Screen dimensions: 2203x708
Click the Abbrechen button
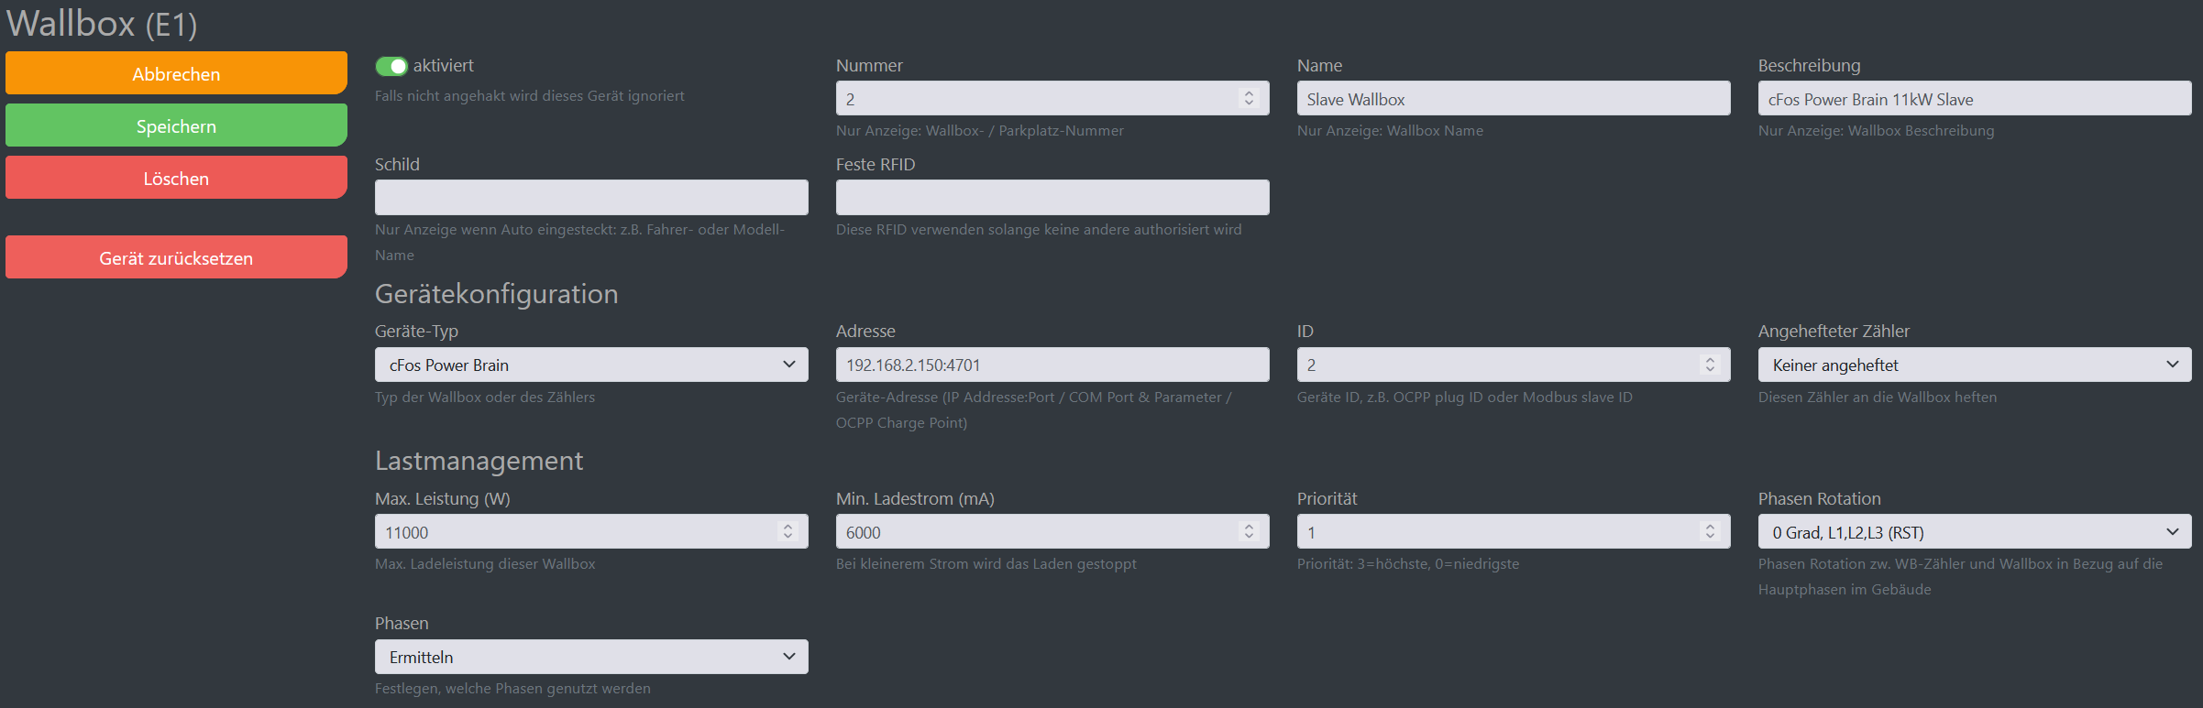176,73
